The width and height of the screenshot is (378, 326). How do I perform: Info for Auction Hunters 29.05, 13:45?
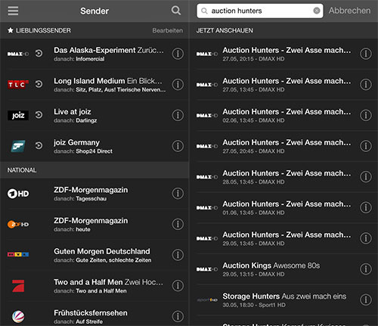[366, 238]
